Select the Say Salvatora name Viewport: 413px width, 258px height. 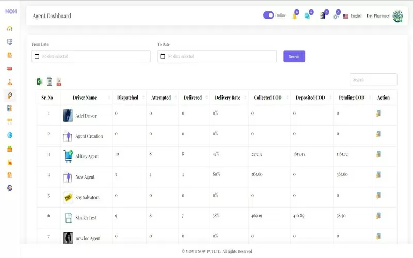(x=87, y=198)
